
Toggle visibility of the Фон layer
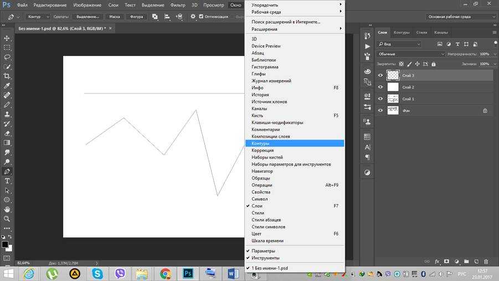pos(380,110)
